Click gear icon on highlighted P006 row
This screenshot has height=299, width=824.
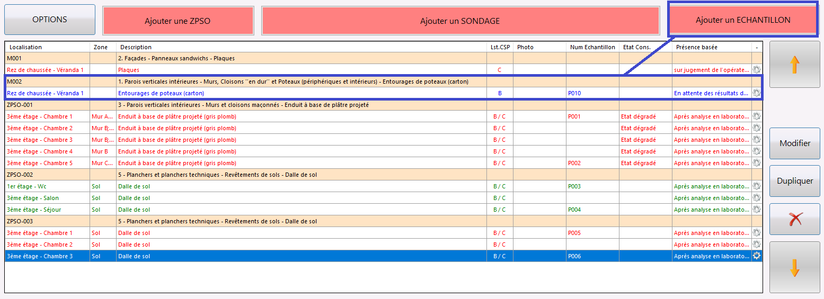pyautogui.click(x=757, y=256)
